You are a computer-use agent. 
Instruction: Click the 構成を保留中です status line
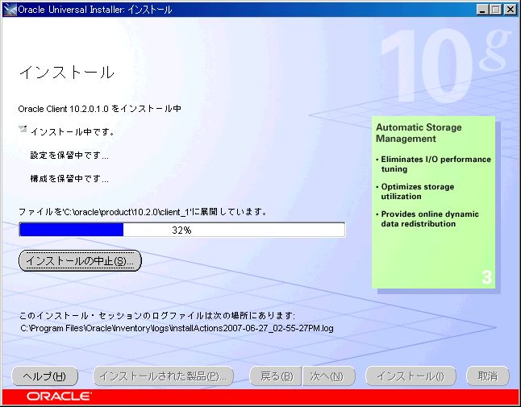pos(69,179)
